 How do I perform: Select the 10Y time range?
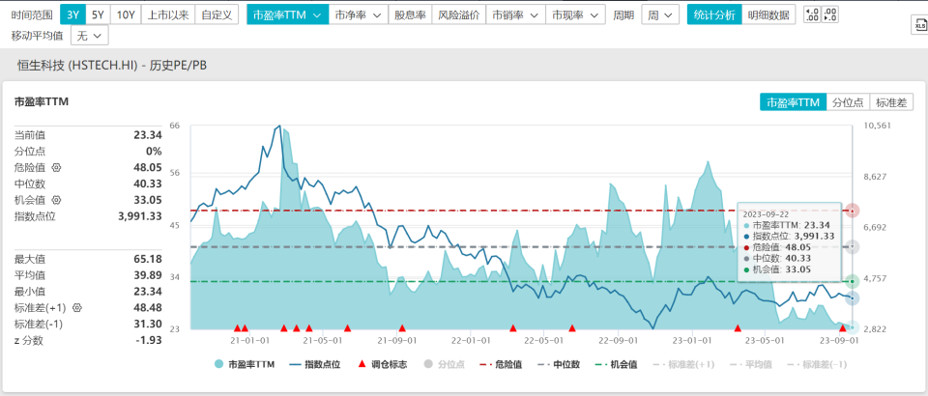click(126, 14)
